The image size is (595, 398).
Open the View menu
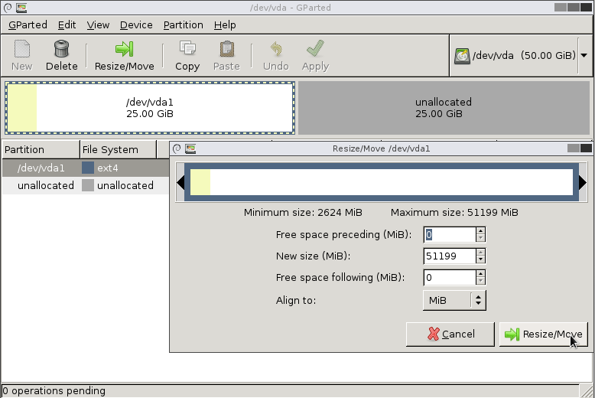click(98, 25)
